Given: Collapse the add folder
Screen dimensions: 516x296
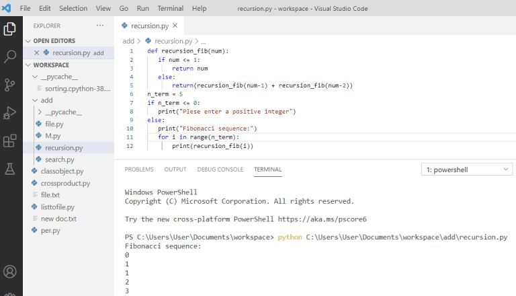Looking at the screenshot, I should tap(35, 100).
